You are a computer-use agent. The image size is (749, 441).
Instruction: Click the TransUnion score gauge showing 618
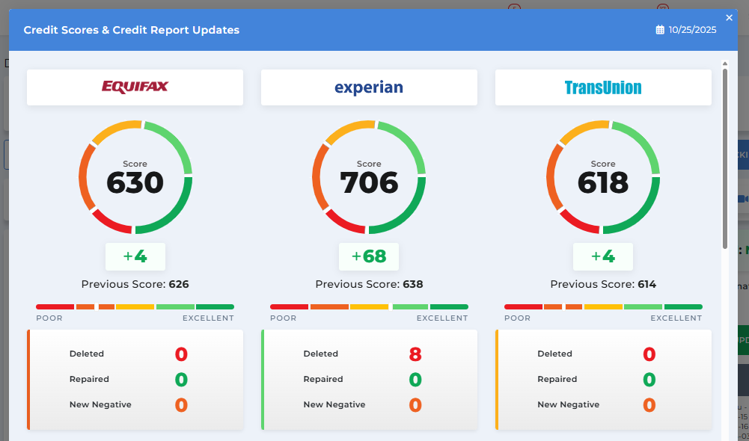pos(603,177)
